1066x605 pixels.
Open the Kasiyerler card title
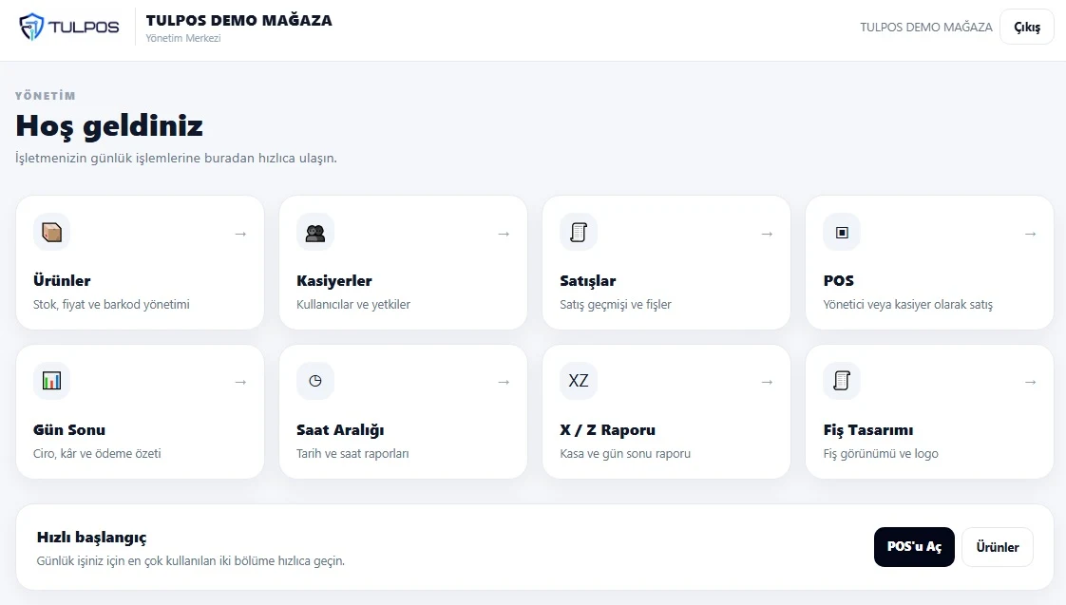(x=333, y=281)
